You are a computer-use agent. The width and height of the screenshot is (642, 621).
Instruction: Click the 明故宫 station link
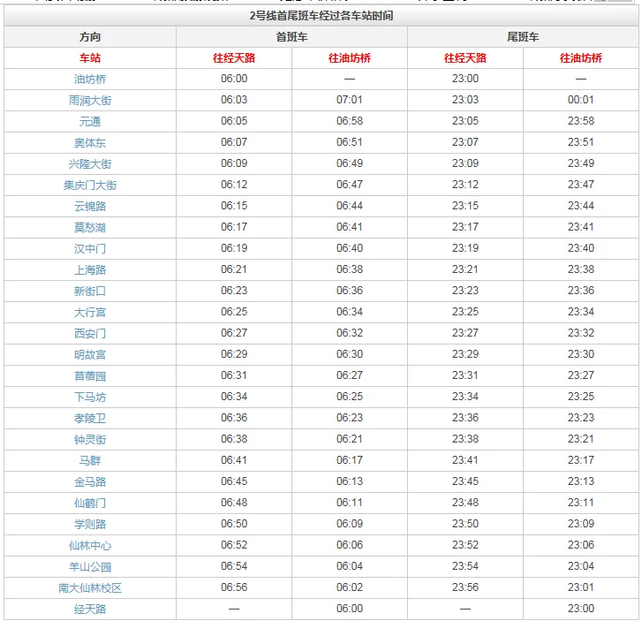pyautogui.click(x=90, y=354)
